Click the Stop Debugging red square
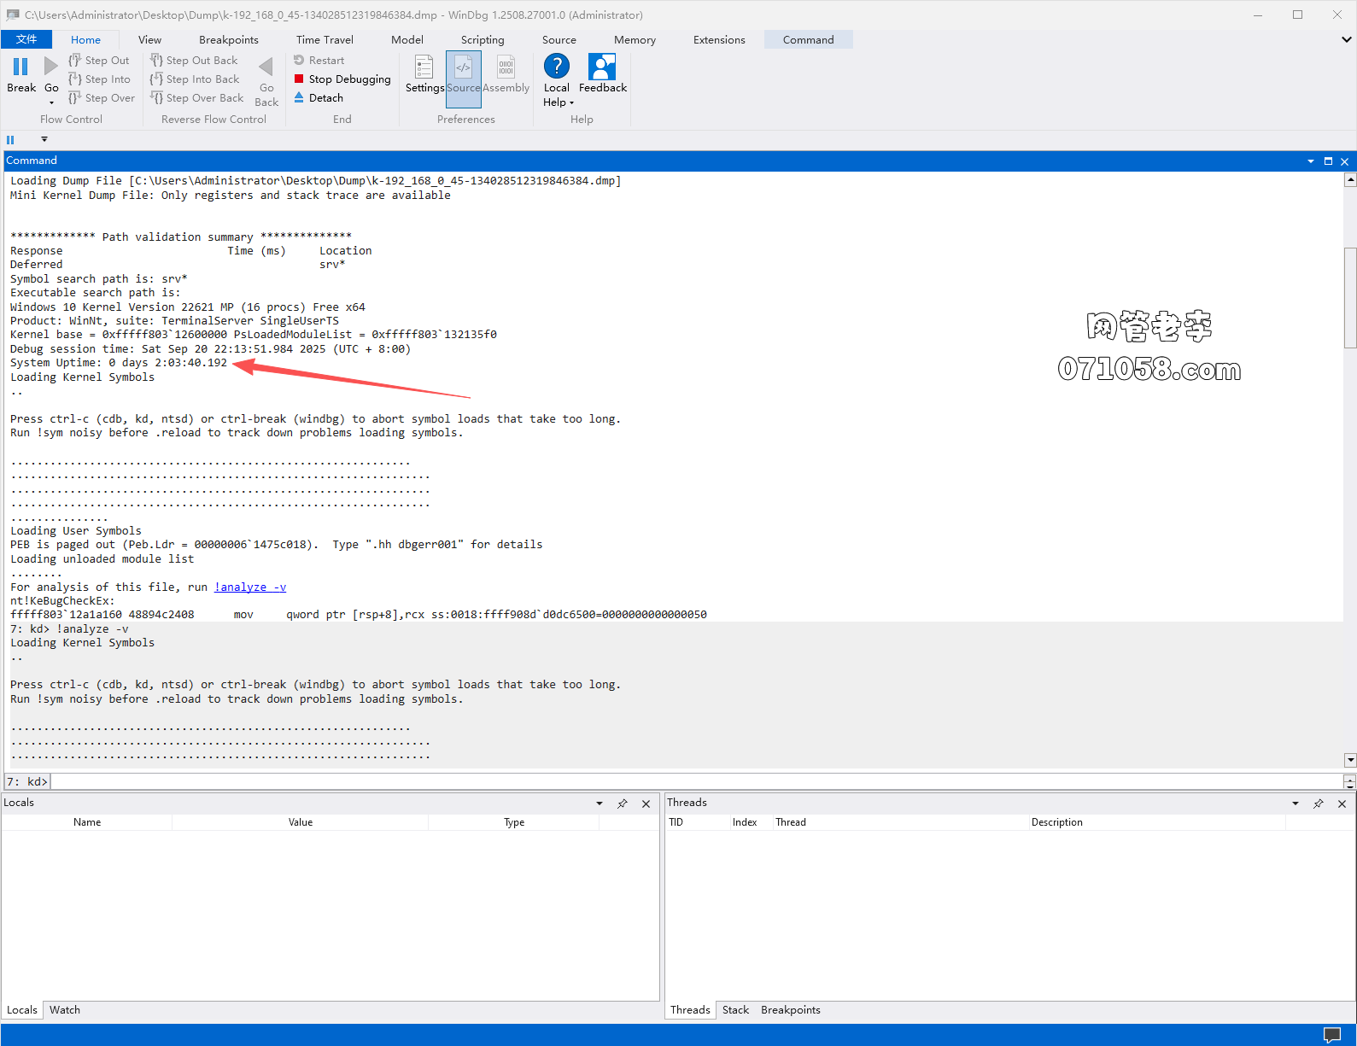 point(299,79)
